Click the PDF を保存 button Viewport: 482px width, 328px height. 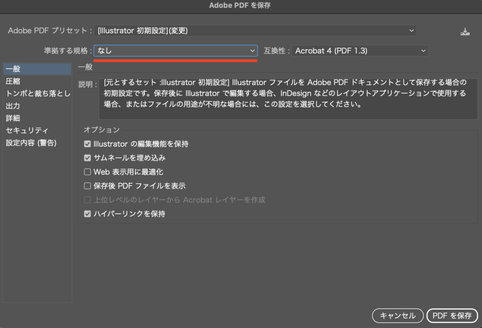[452, 315]
